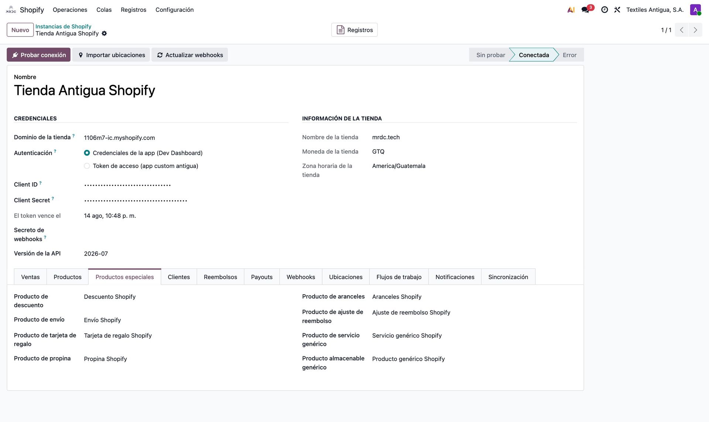The width and height of the screenshot is (709, 422).
Task: Switch to the Webhooks tab
Action: pos(301,277)
